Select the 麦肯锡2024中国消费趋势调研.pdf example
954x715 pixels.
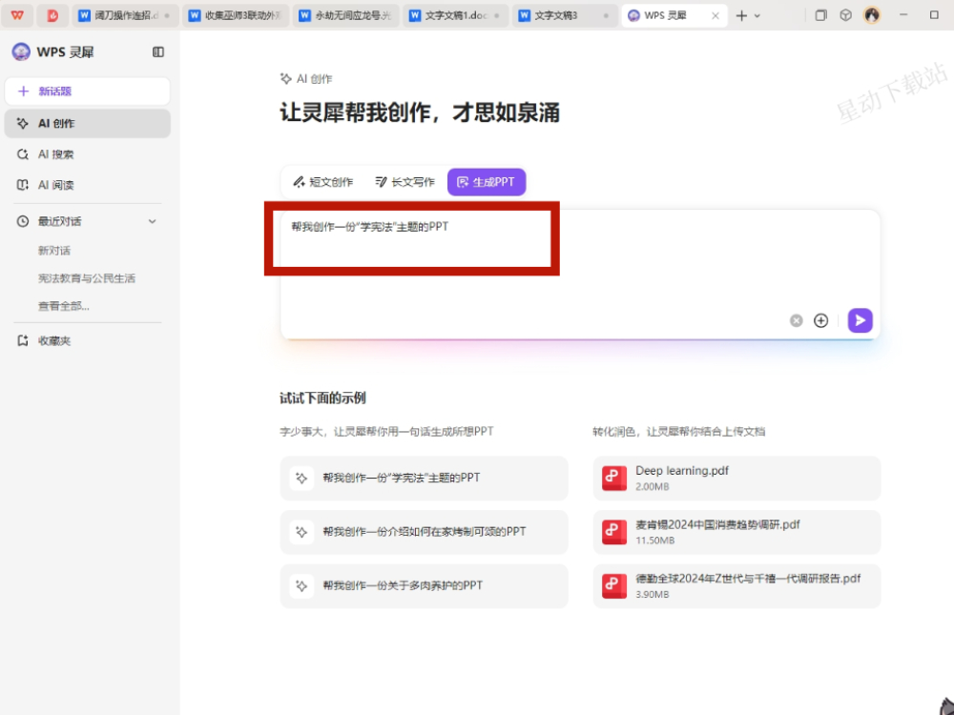click(736, 532)
